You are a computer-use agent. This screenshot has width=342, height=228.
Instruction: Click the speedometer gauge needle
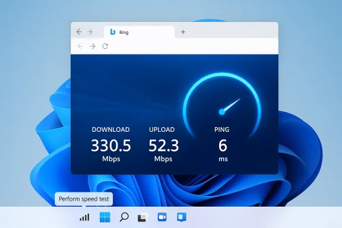230,106
